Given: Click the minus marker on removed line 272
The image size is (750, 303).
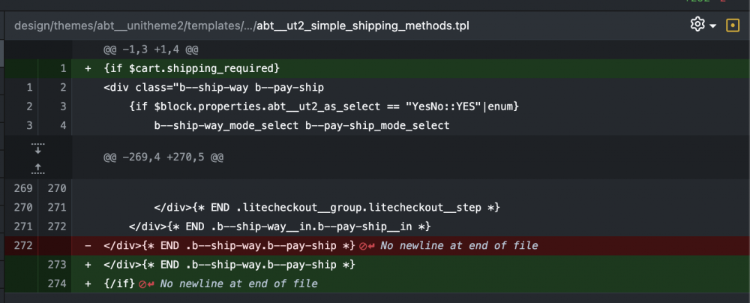Looking at the screenshot, I should (x=88, y=246).
